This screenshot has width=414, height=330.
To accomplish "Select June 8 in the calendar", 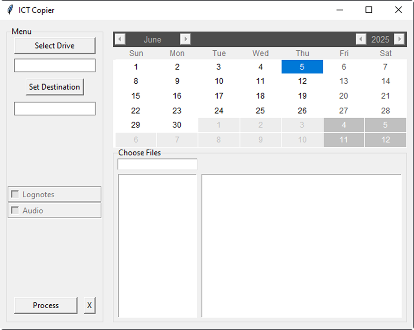I will tap(136, 81).
